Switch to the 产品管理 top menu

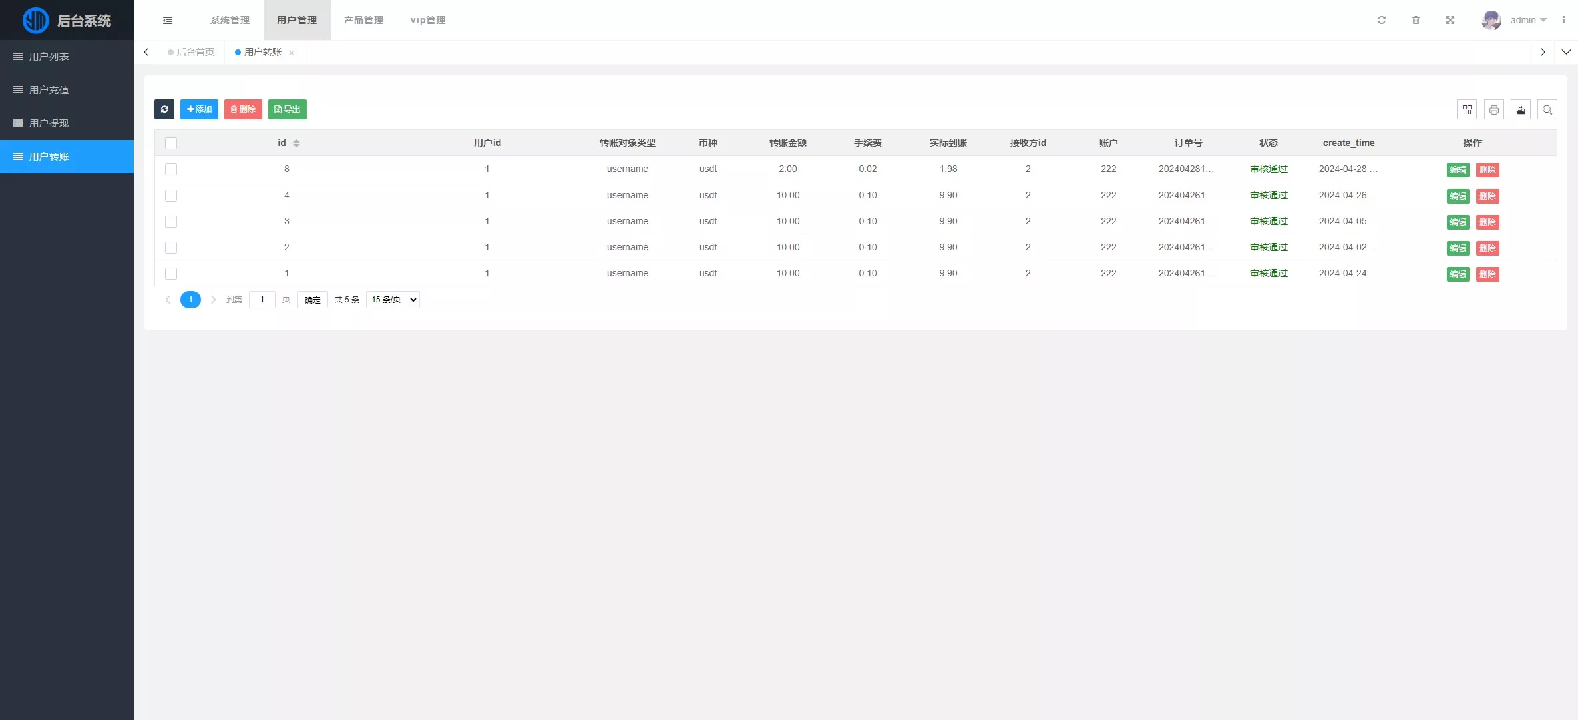click(363, 21)
